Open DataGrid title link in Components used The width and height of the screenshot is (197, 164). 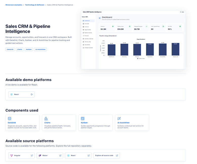pos(12,123)
